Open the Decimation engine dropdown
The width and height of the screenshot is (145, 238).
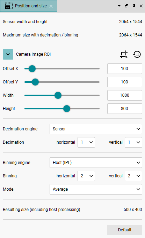coord(96,129)
